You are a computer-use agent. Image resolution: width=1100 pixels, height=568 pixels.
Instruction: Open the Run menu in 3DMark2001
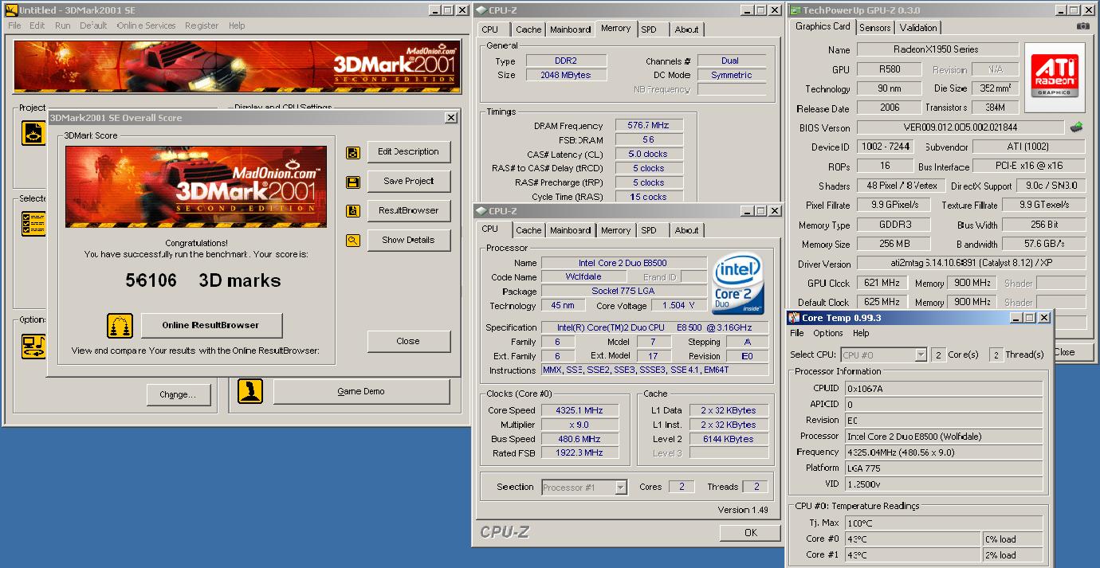point(63,25)
